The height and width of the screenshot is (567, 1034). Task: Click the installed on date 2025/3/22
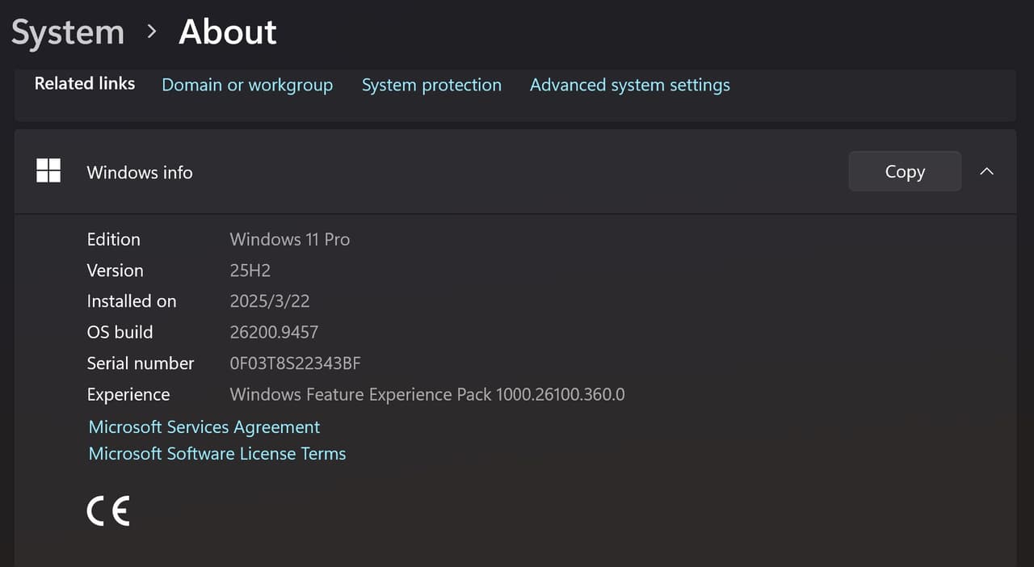click(x=270, y=301)
